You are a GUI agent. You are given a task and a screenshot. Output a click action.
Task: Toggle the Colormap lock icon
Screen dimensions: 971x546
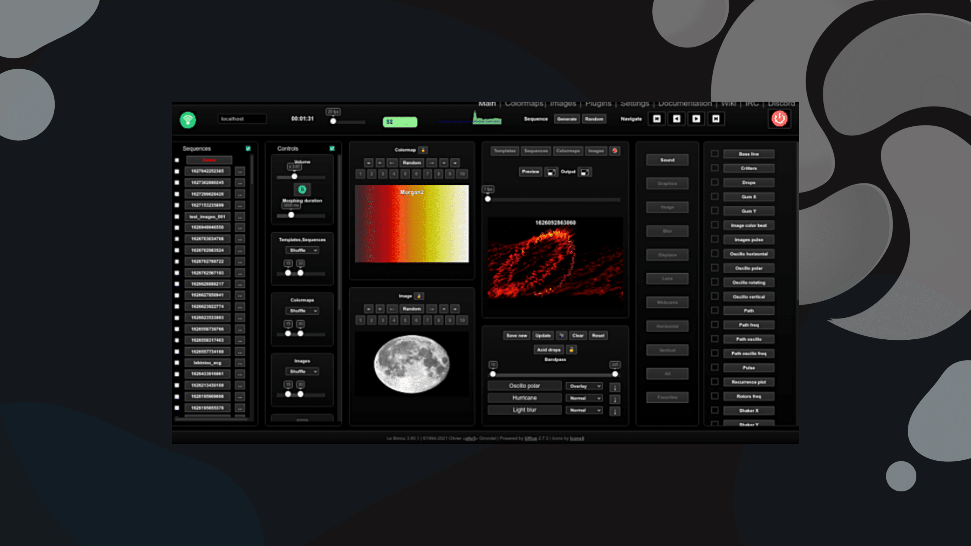pyautogui.click(x=423, y=150)
